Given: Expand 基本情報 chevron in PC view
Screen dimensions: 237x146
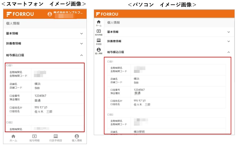Looking at the screenshot, I should coord(229,32).
